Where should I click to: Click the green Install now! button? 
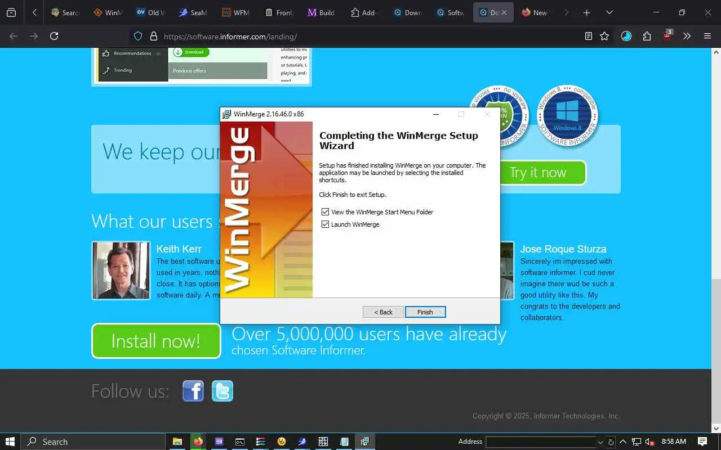[156, 341]
